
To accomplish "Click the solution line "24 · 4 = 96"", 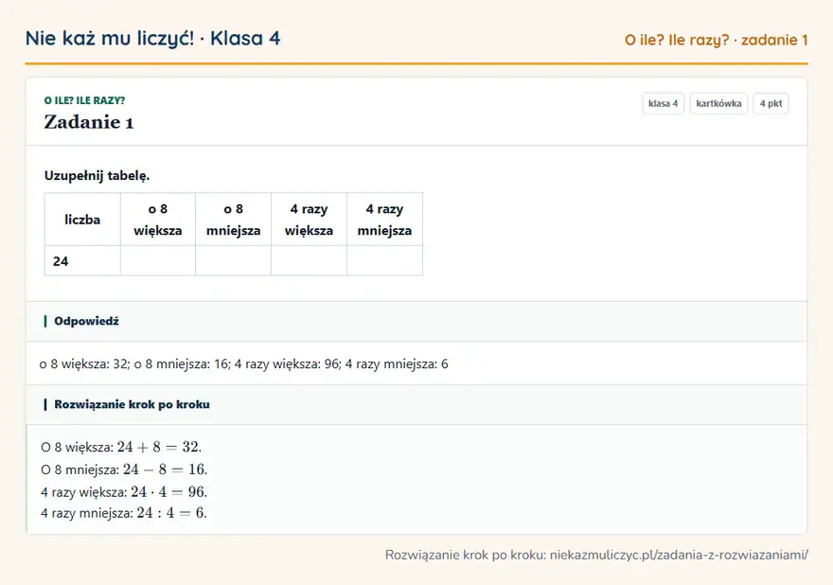I will click(124, 492).
